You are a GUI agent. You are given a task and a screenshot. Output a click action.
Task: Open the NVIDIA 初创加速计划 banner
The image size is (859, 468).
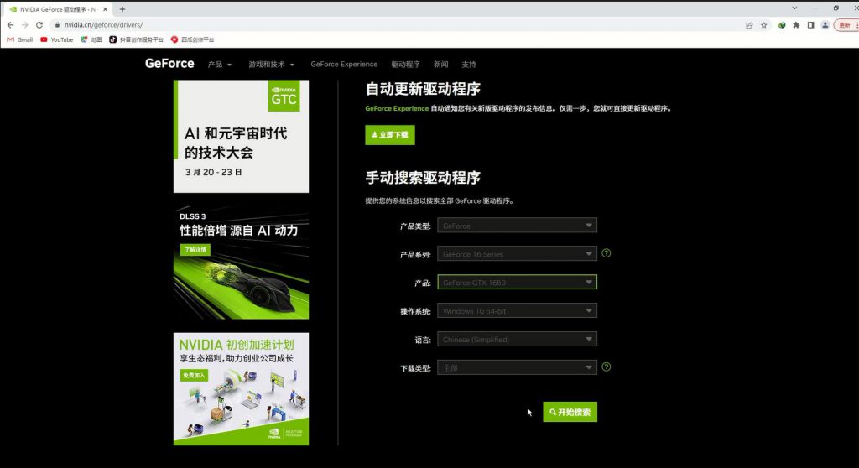(x=241, y=389)
